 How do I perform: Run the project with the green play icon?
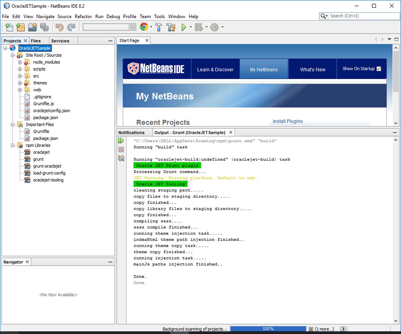(184, 27)
